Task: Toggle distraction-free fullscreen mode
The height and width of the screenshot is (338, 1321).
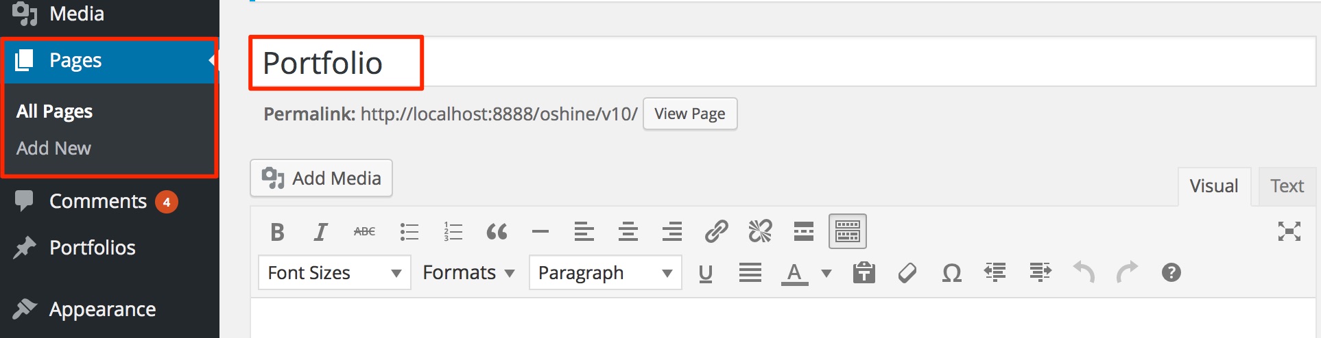Action: click(1289, 232)
